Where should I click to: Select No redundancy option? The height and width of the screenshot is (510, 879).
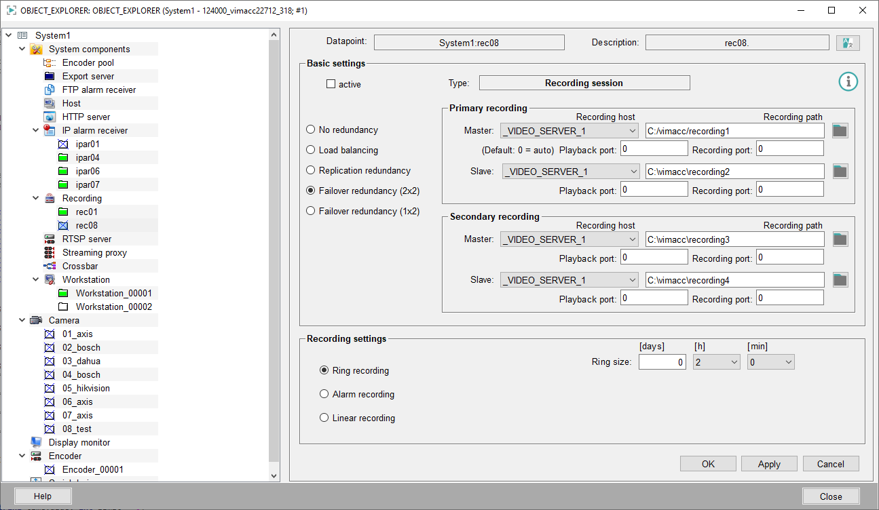[311, 130]
